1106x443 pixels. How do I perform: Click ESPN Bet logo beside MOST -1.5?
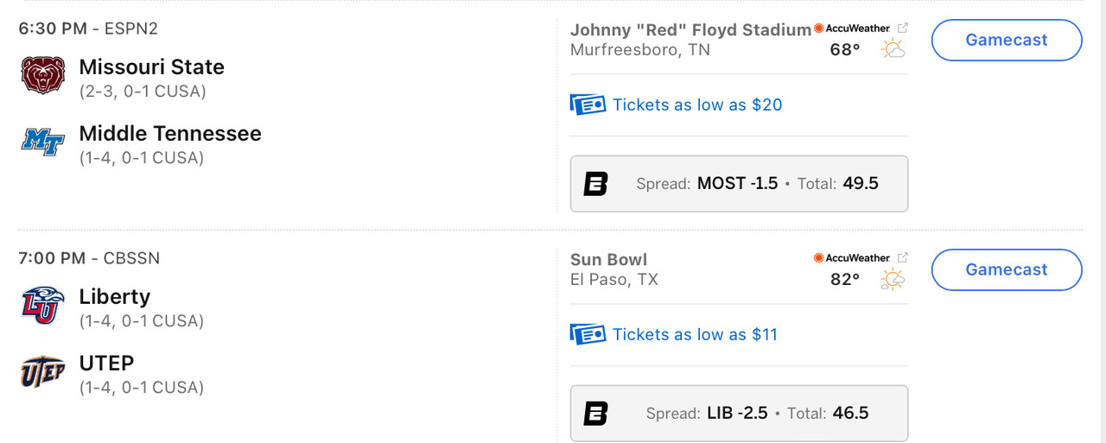596,184
